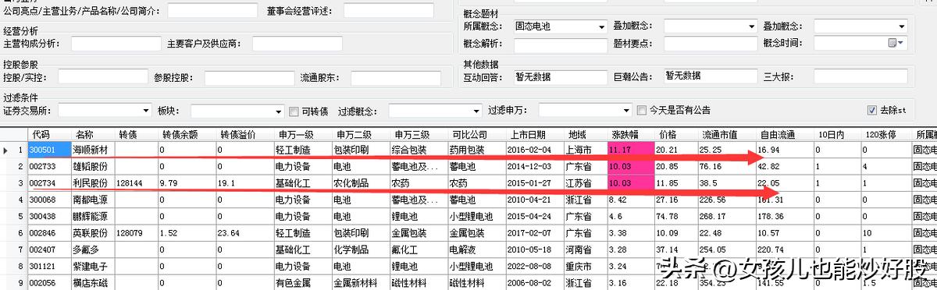937x290 pixels.
Task: Select the 雄韬股份 name cell
Action: coord(94,166)
